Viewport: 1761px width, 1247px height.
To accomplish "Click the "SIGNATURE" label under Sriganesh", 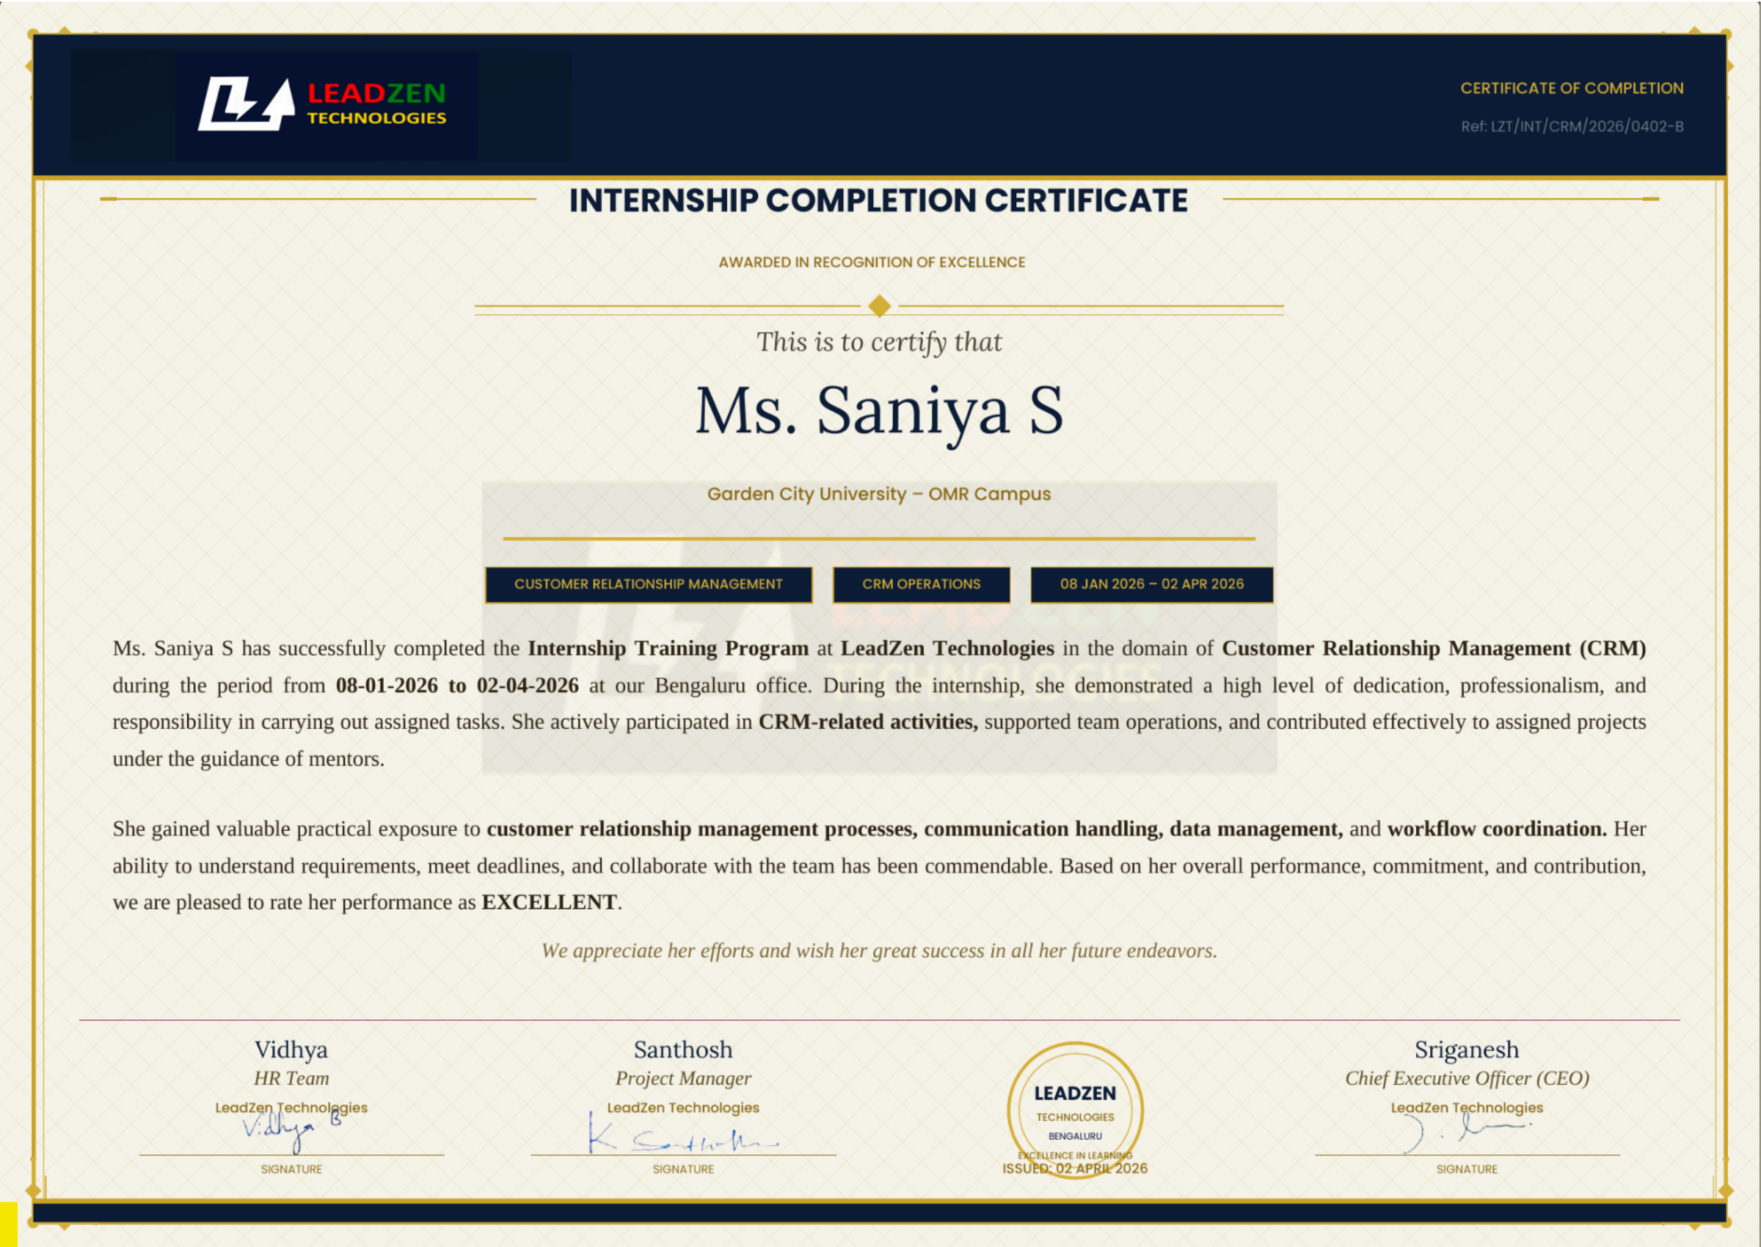I will tap(1467, 1168).
